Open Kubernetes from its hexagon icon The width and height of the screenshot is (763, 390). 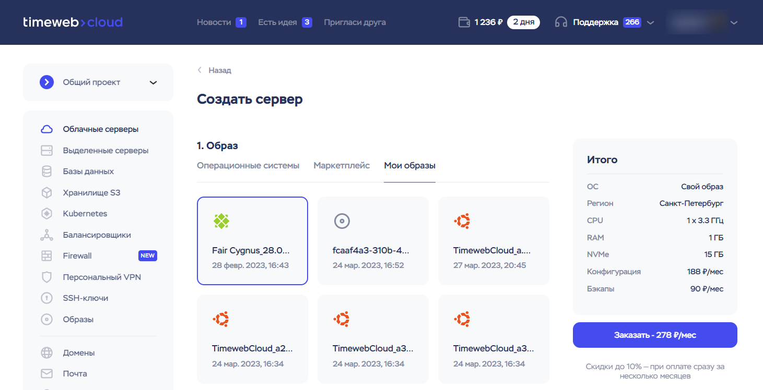click(x=47, y=214)
